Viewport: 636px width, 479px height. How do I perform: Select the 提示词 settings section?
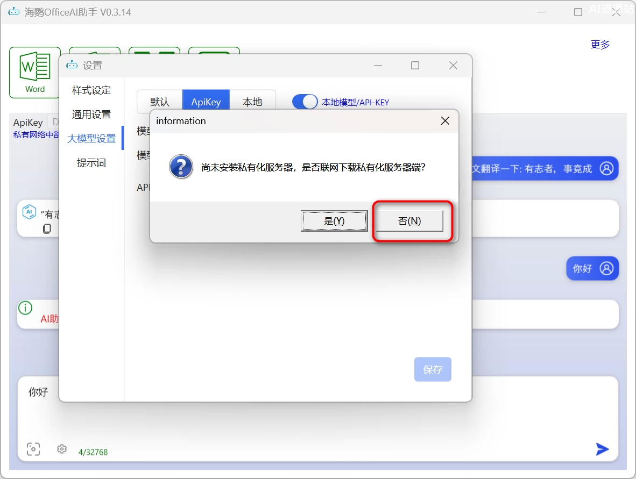point(92,163)
